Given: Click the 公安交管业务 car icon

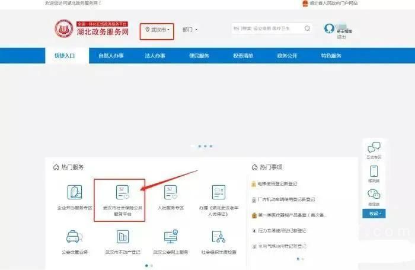Looking at the screenshot, I should 75,237.
